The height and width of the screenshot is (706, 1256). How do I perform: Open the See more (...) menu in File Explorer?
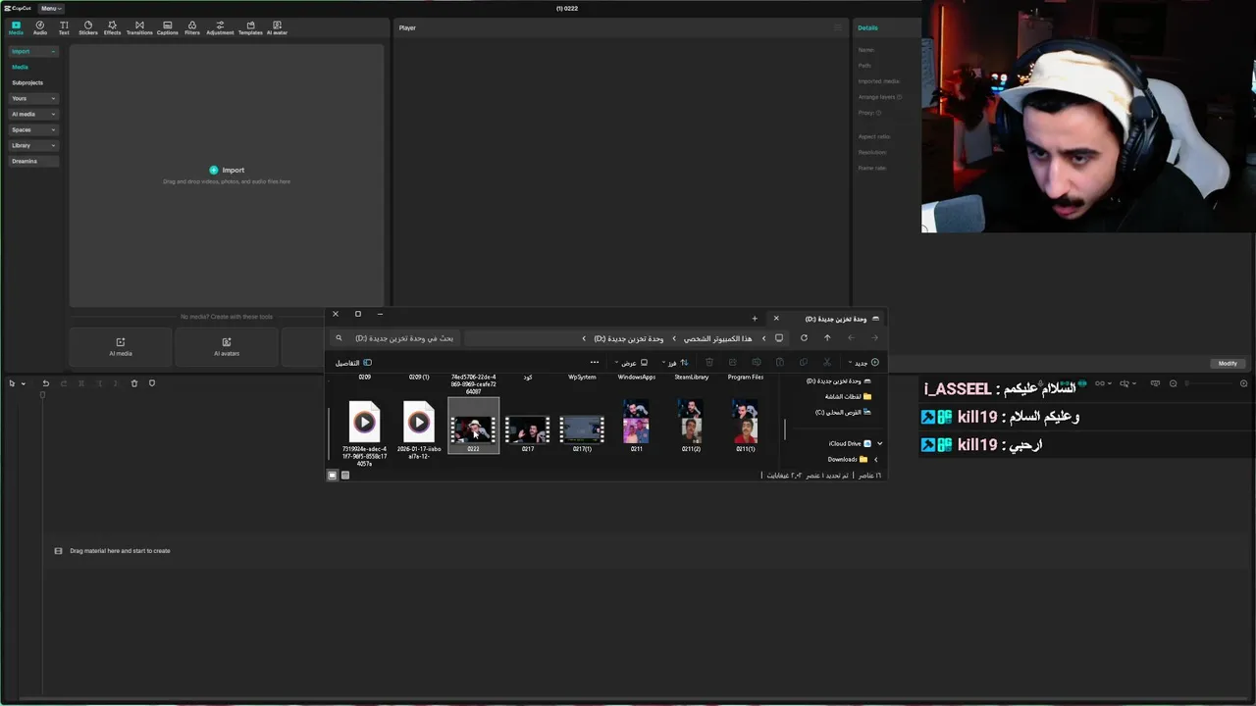(594, 363)
